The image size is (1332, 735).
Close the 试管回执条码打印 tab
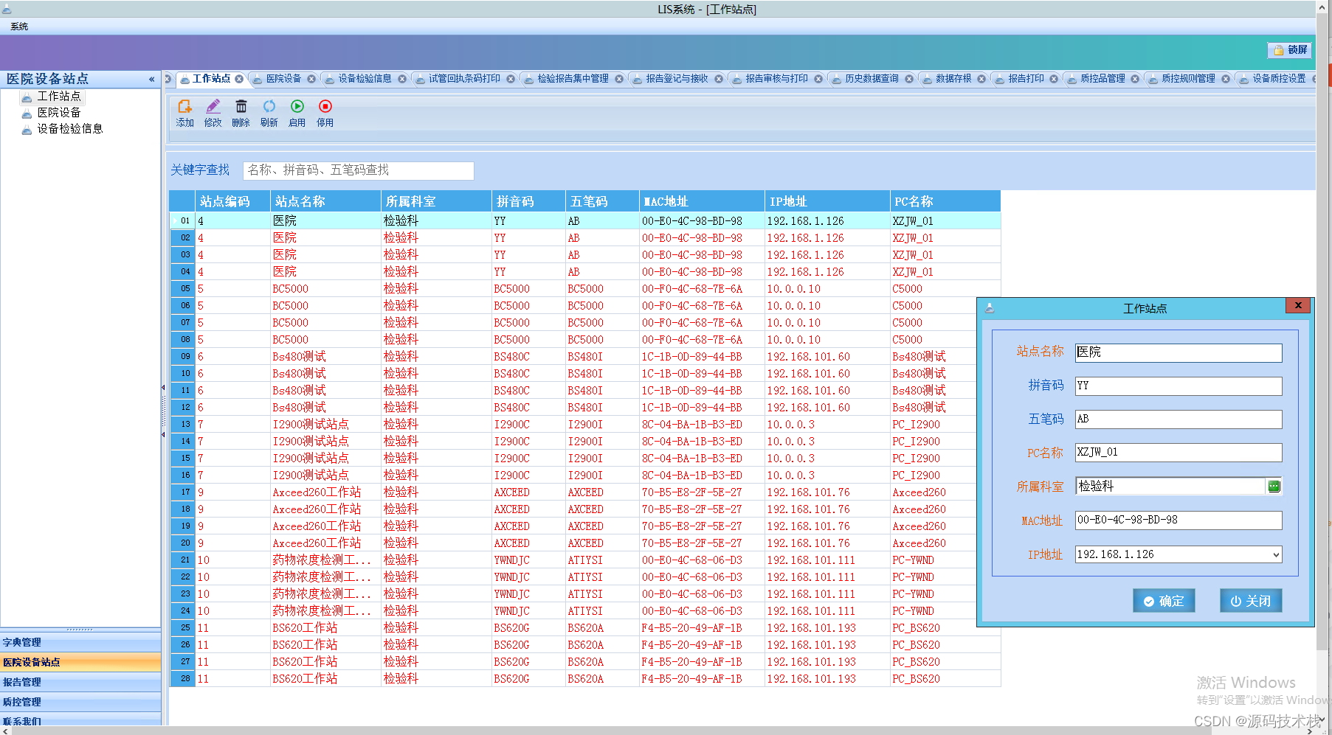click(511, 79)
